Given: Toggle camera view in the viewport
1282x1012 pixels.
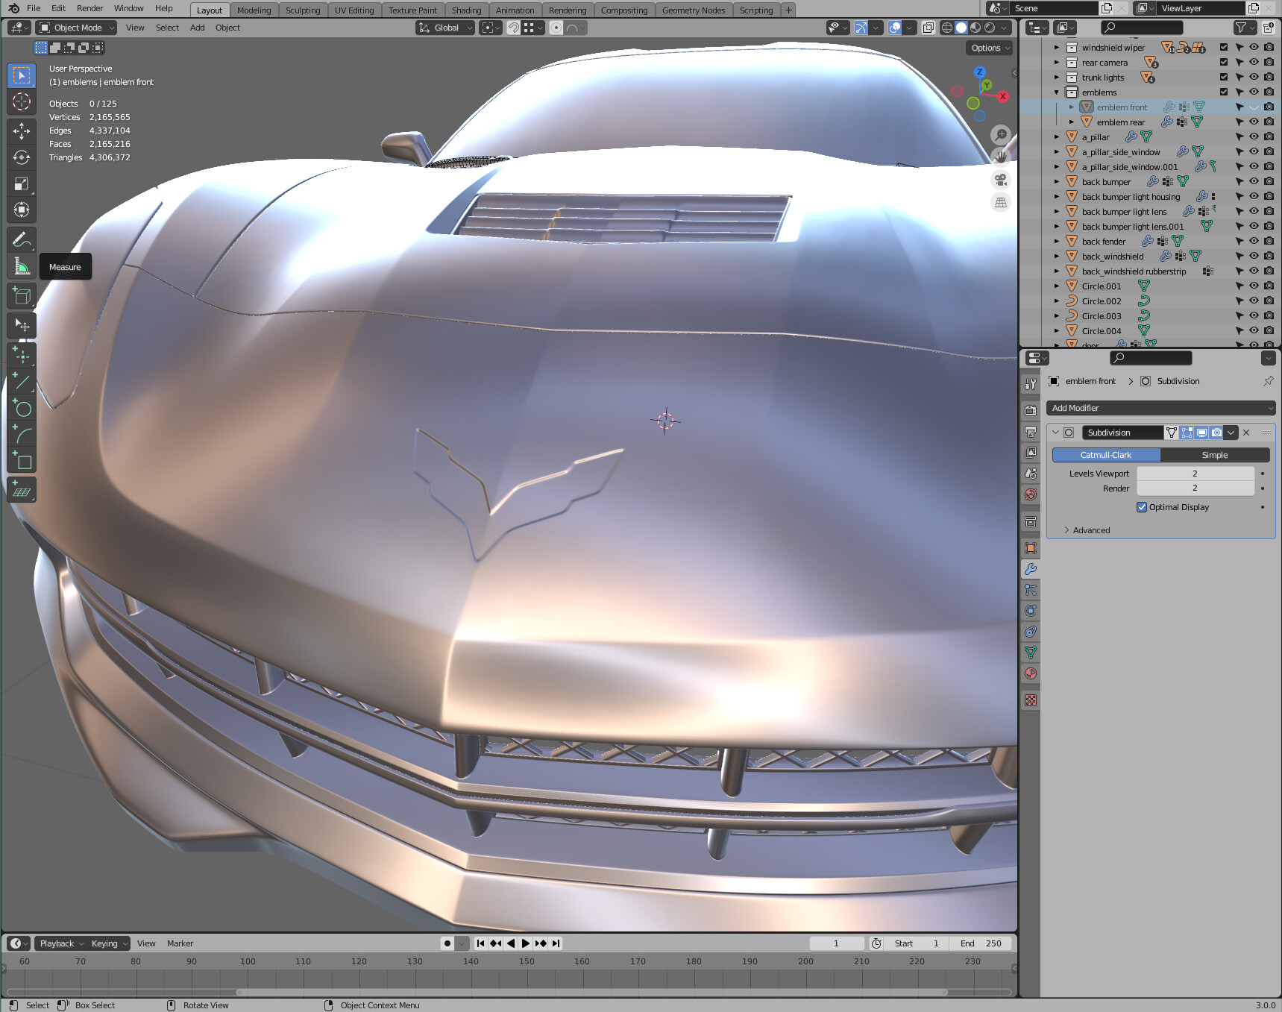Looking at the screenshot, I should click(x=1001, y=180).
